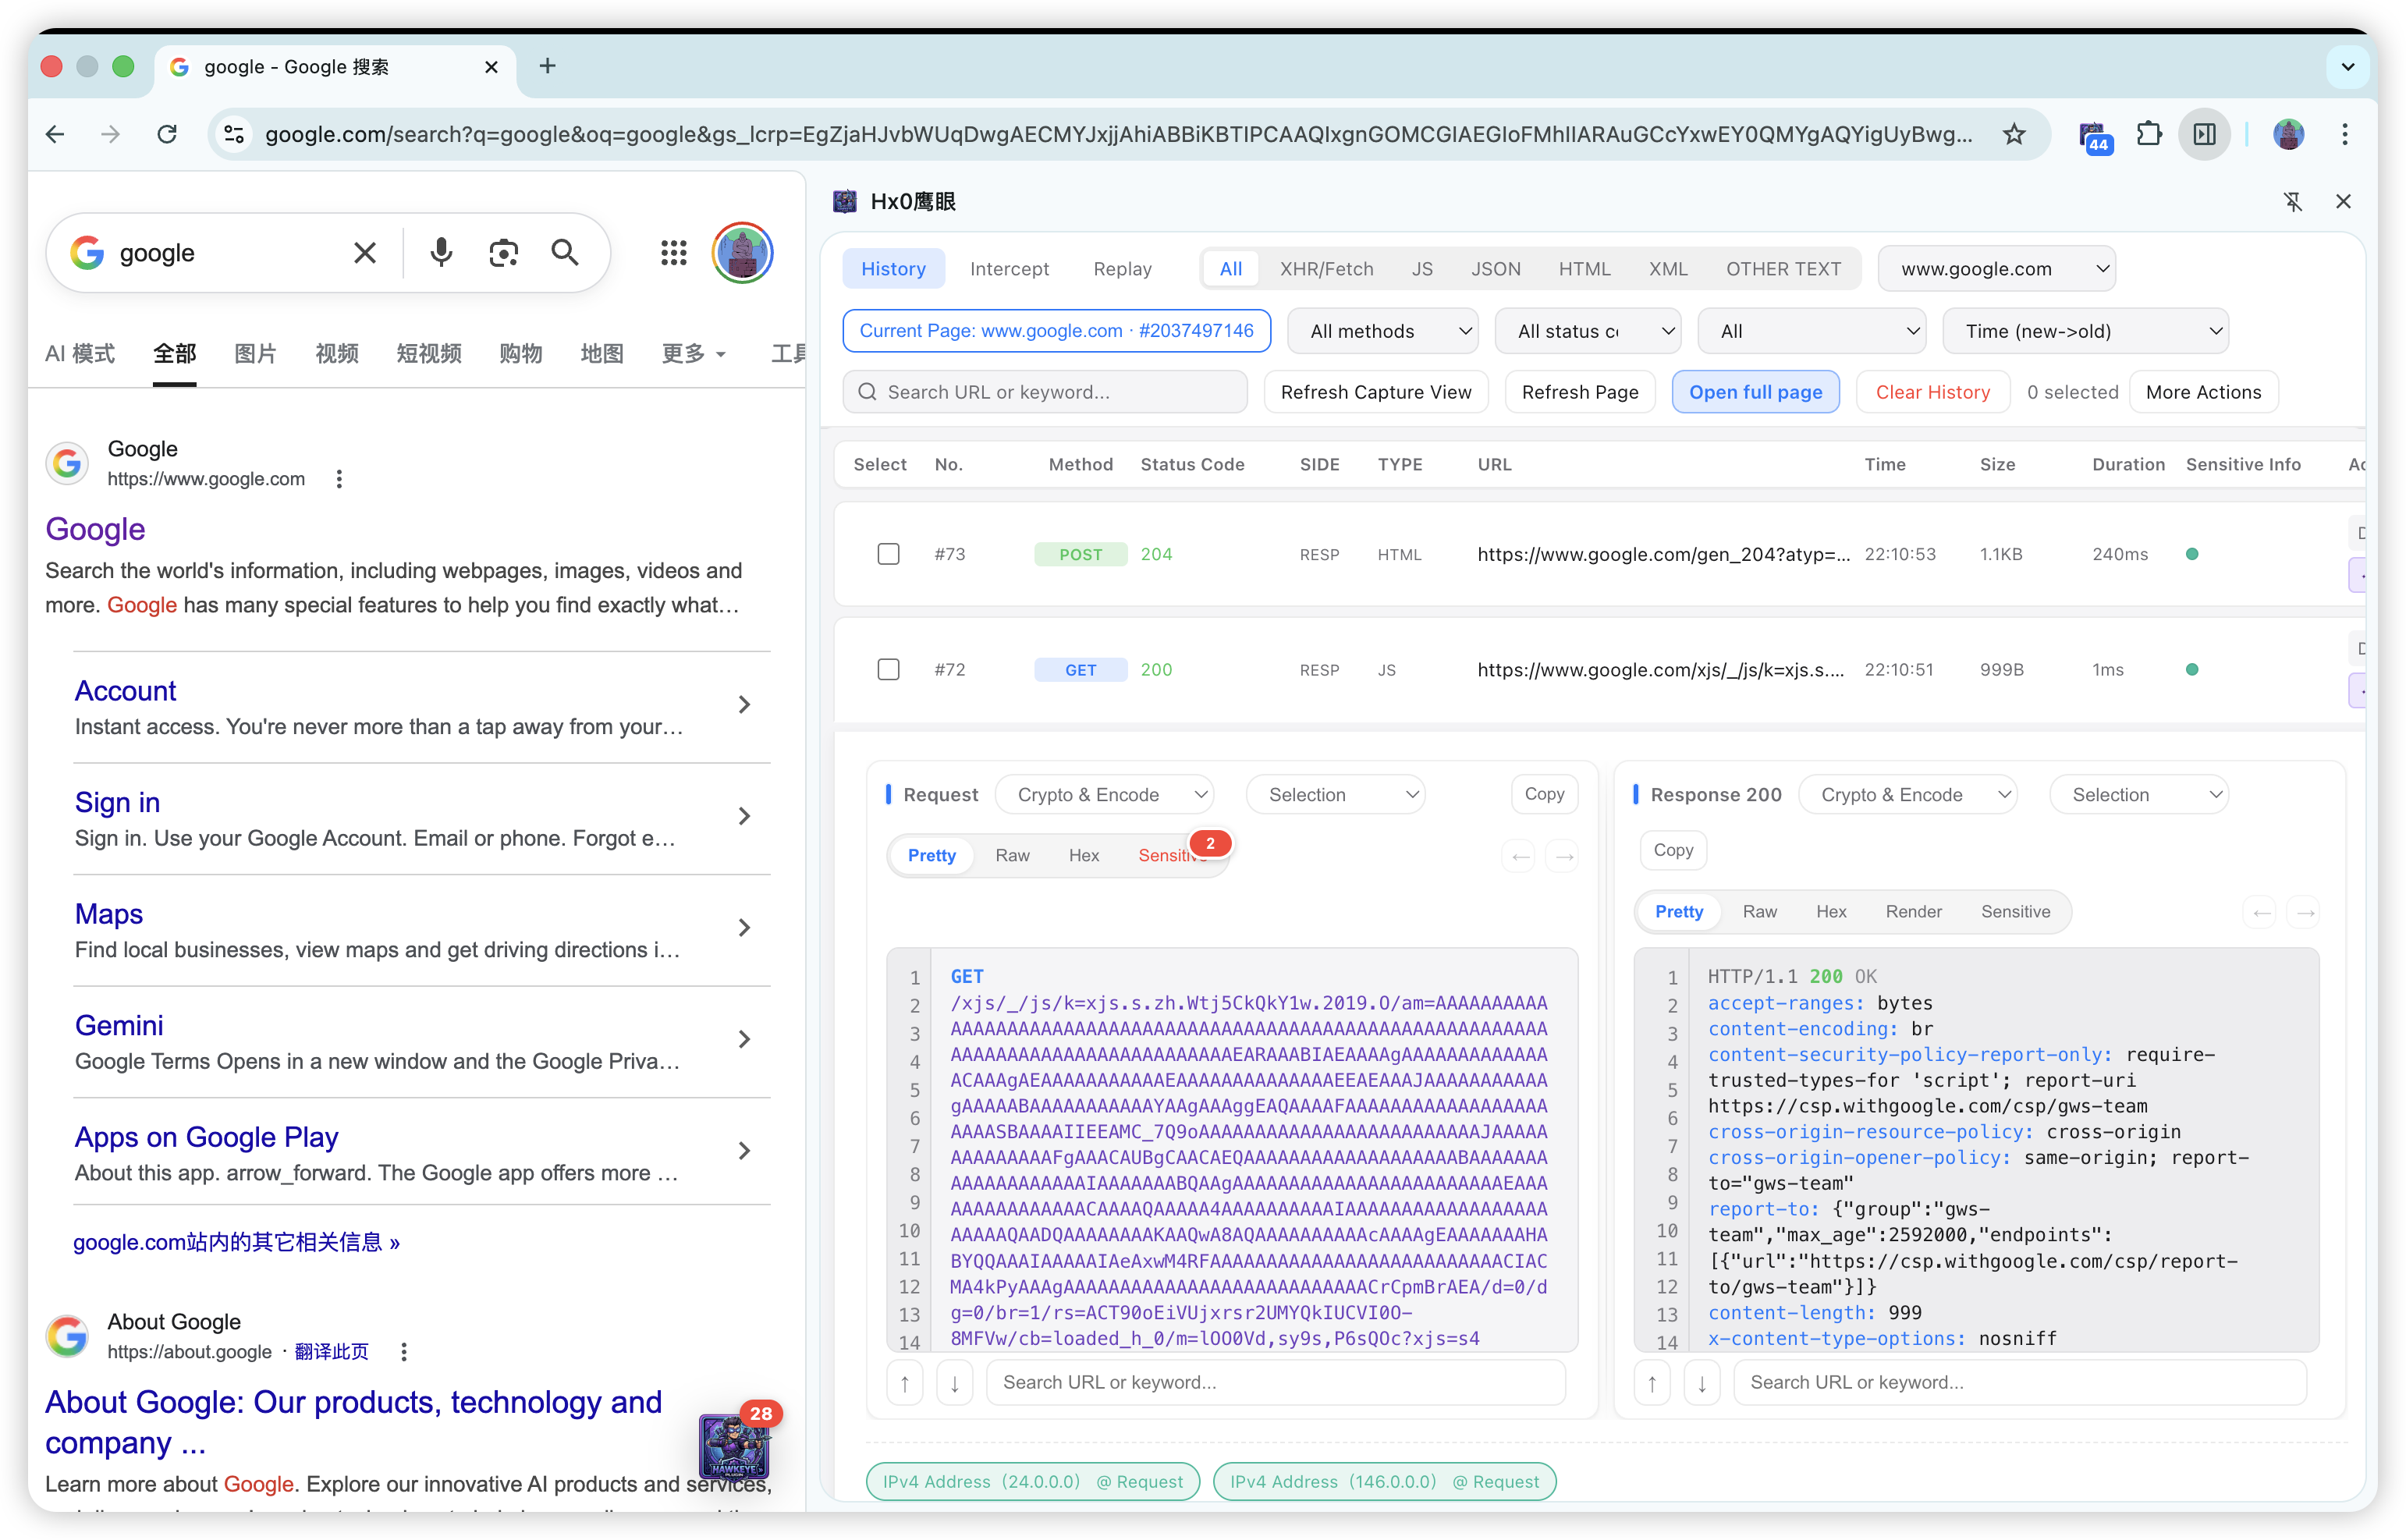Open options for the Google.com result
Image resolution: width=2406 pixels, height=1540 pixels.
point(339,479)
